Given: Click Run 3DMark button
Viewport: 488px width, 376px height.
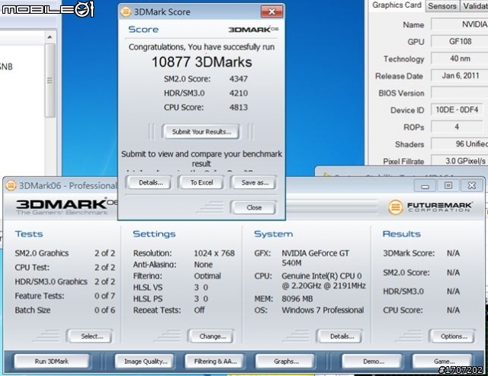Looking at the screenshot, I should pos(52,362).
